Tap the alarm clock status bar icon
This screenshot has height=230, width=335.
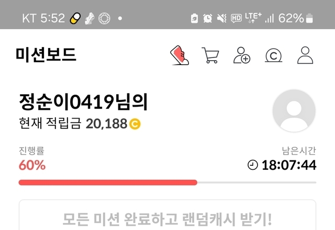[208, 18]
